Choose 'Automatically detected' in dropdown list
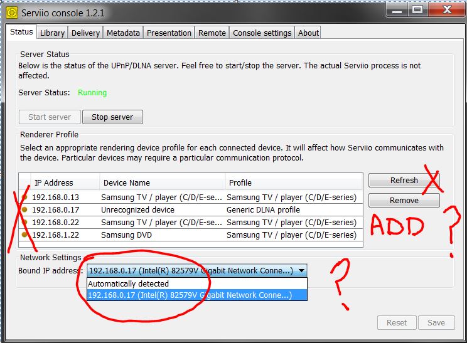The image size is (467, 343). [x=128, y=283]
